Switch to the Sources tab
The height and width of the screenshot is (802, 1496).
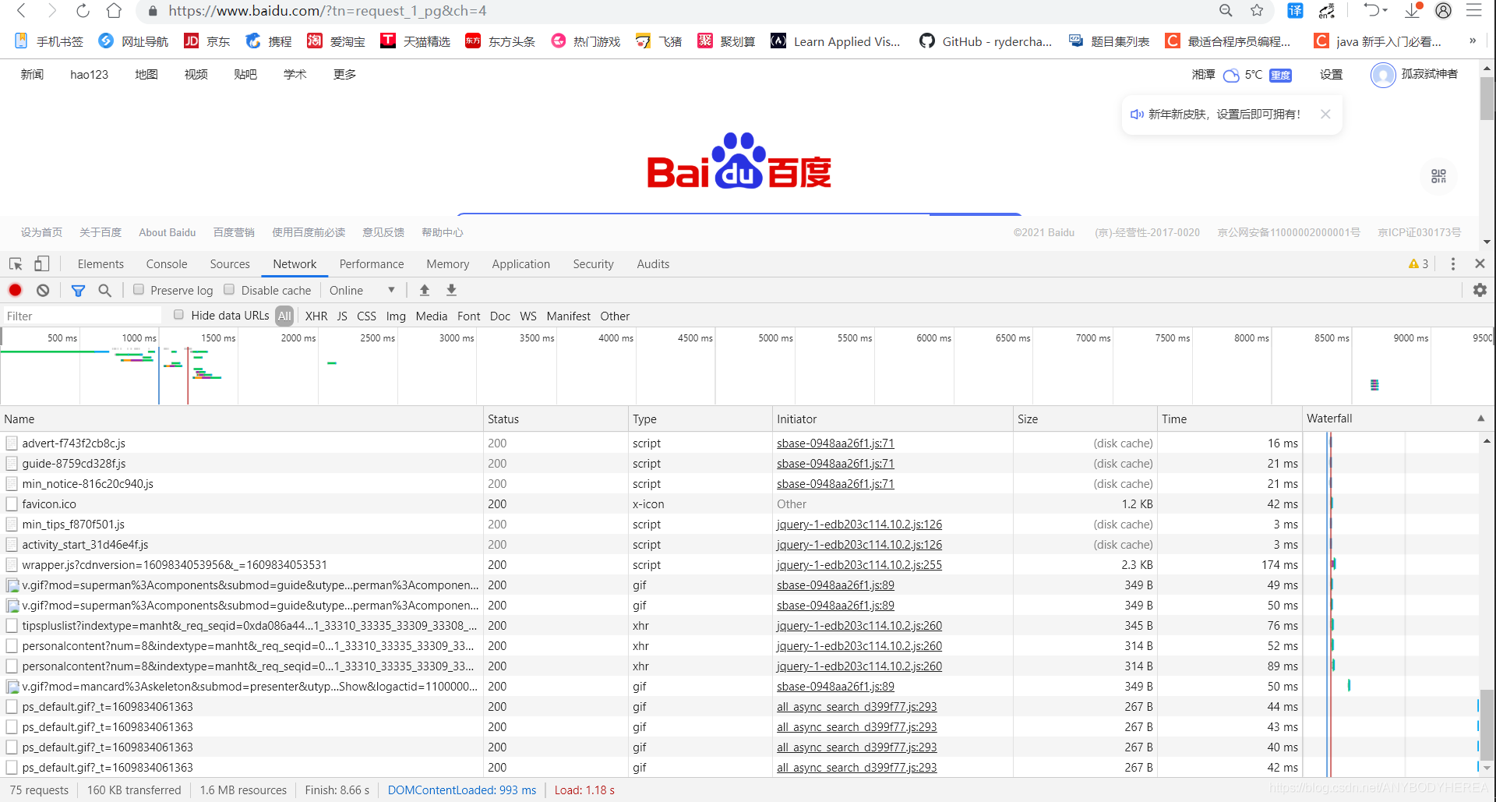[230, 264]
